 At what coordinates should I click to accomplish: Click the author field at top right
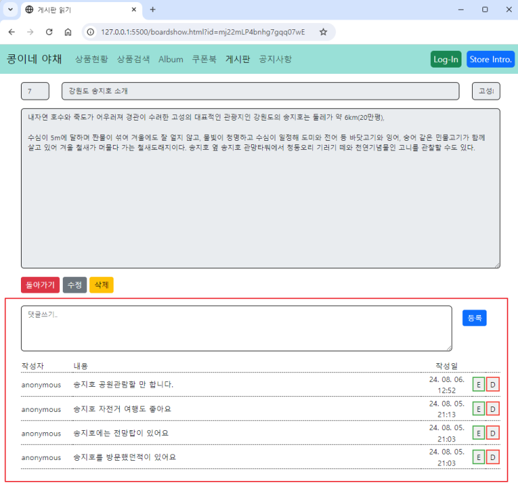click(486, 91)
